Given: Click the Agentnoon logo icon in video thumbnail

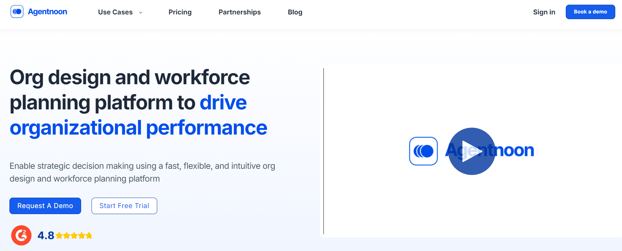Looking at the screenshot, I should tap(423, 151).
